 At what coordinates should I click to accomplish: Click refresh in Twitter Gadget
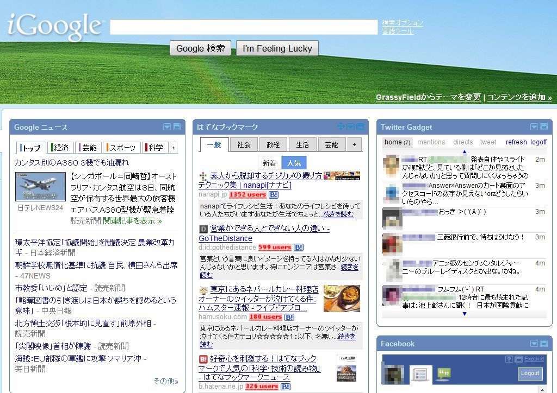(x=516, y=142)
